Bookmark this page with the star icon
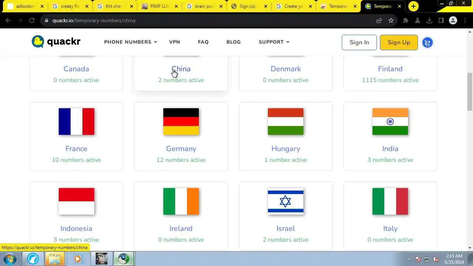Screen dimensions: 473x266 pos(391,20)
